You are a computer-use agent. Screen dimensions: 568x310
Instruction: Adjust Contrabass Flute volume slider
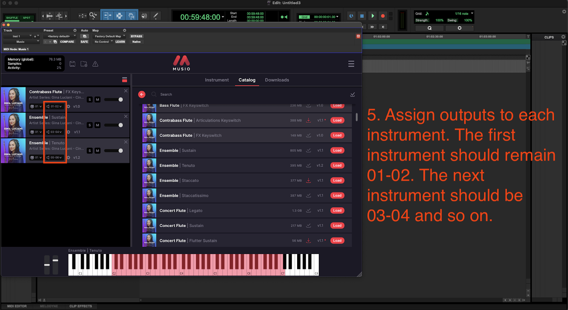click(114, 100)
